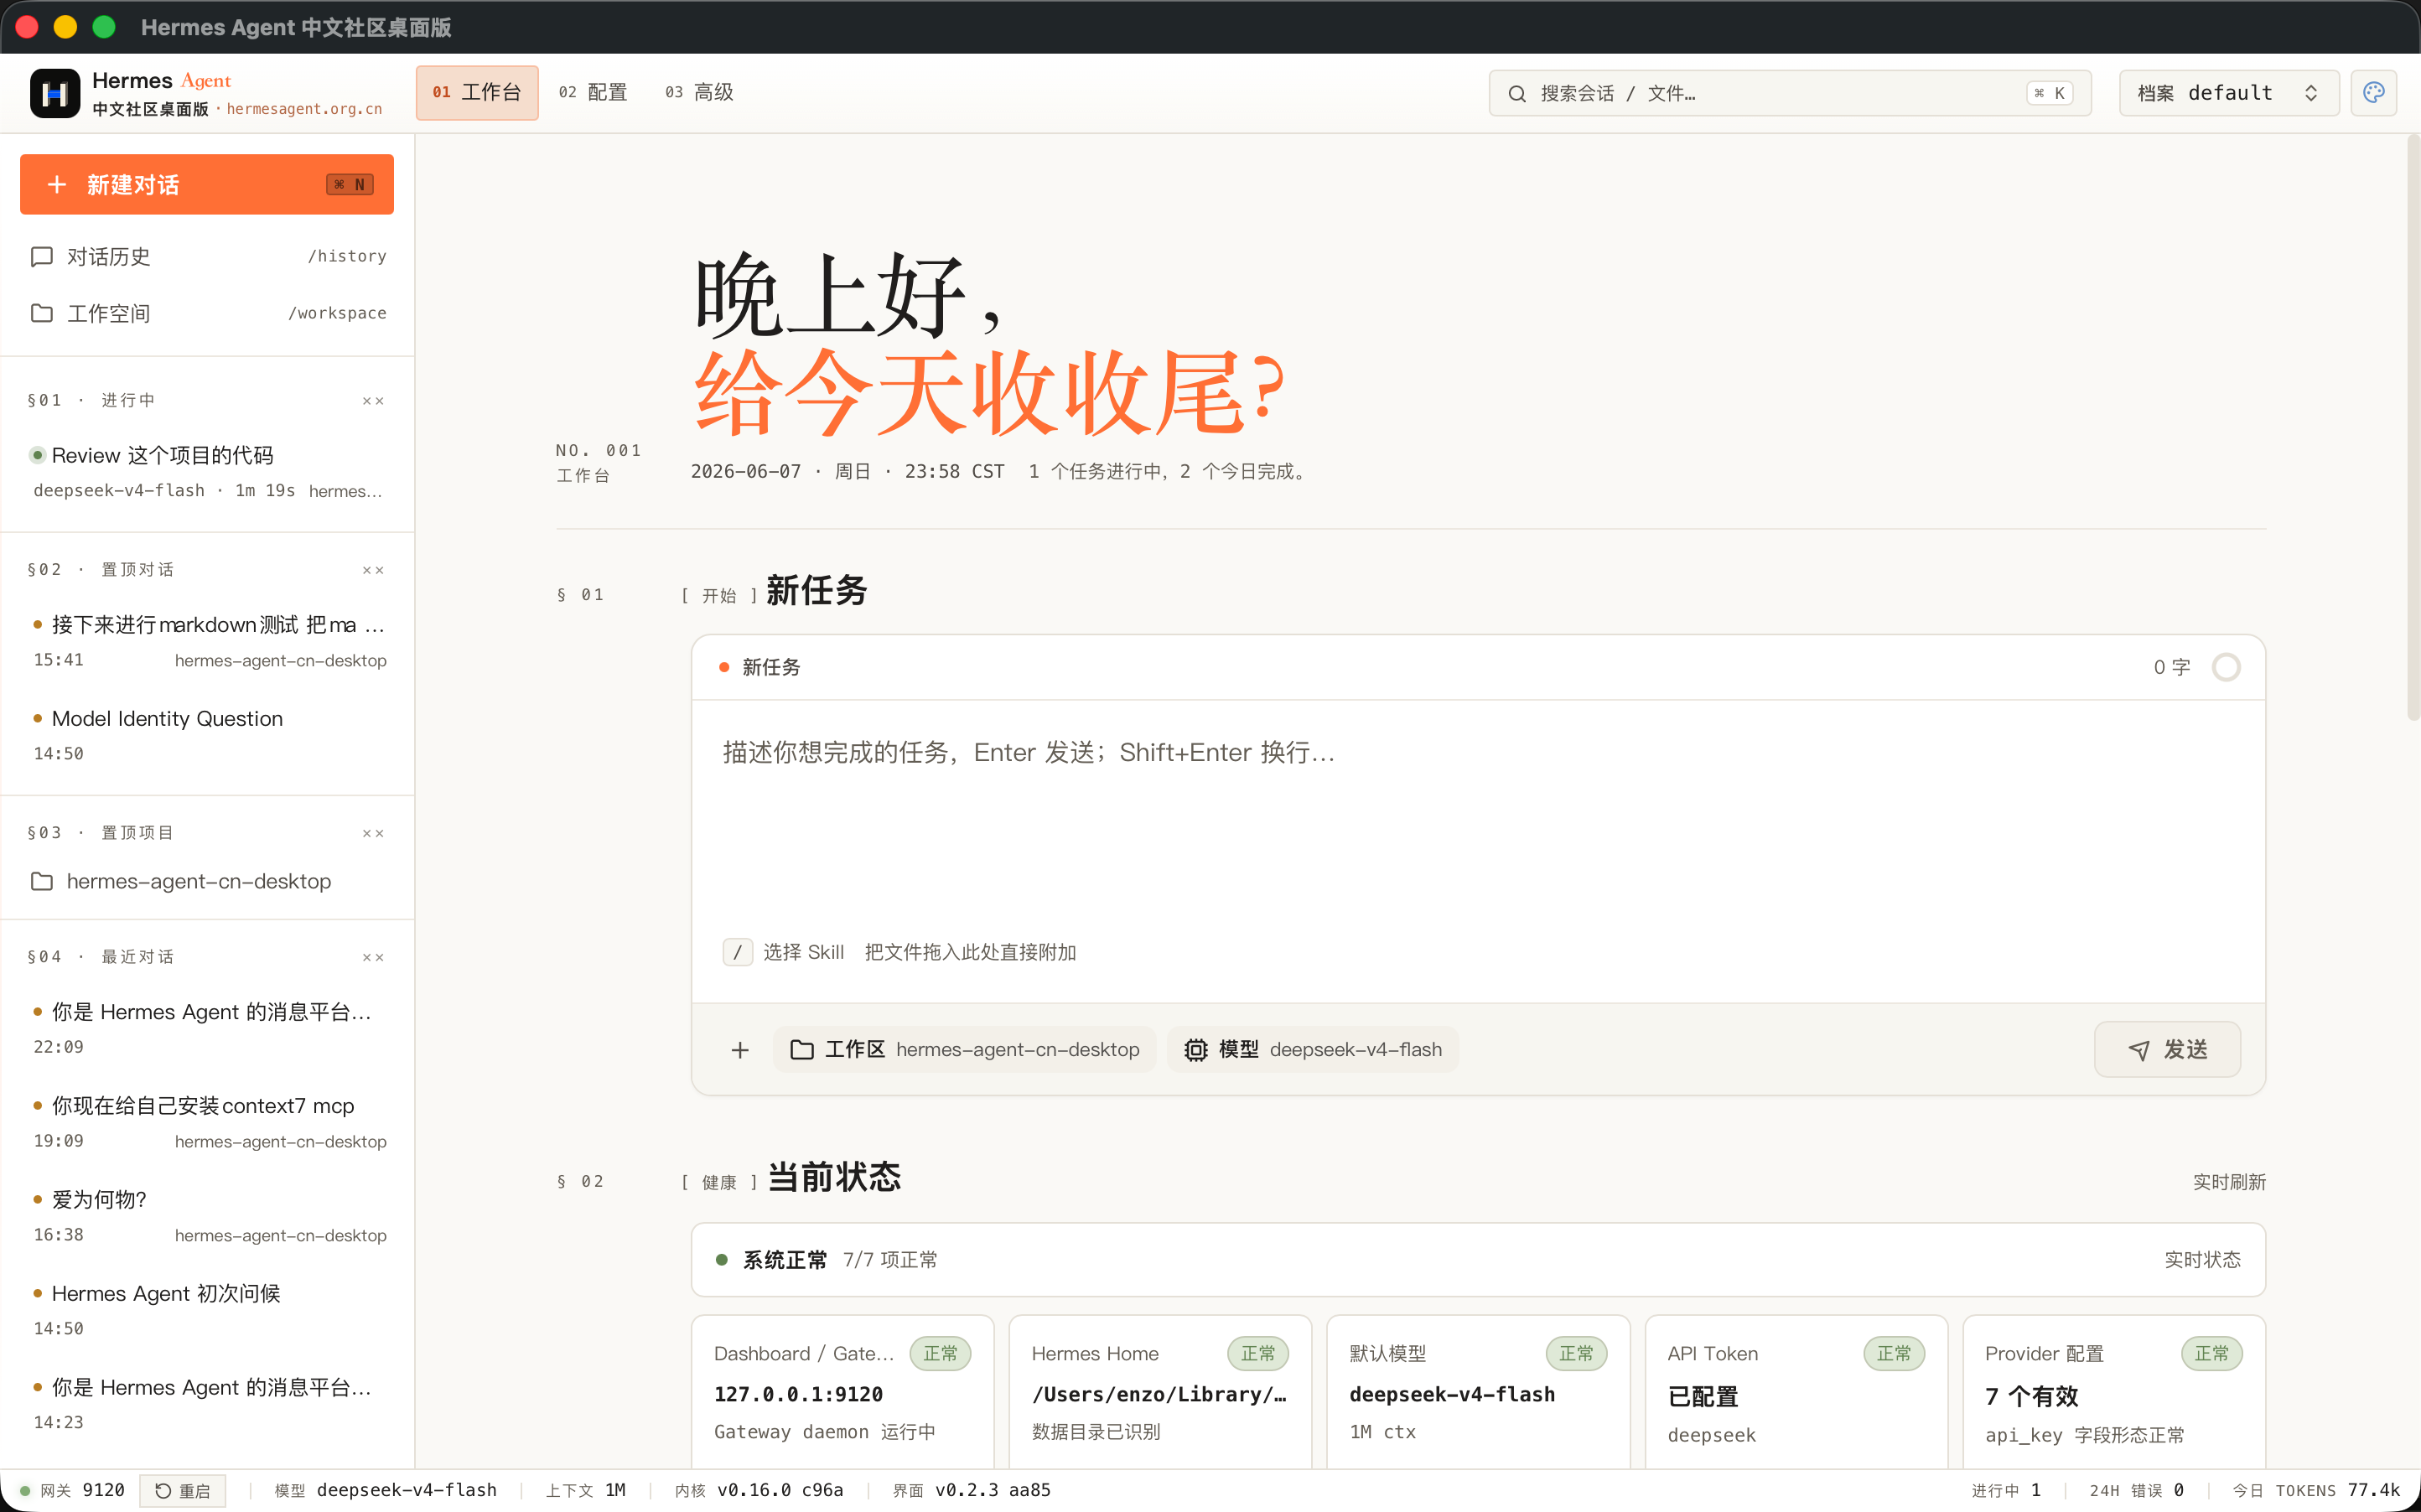Viewport: 2421px width, 1512px height.
Task: Click status bar 界面 v0.2.3 aa85 entry
Action: (x=971, y=1490)
